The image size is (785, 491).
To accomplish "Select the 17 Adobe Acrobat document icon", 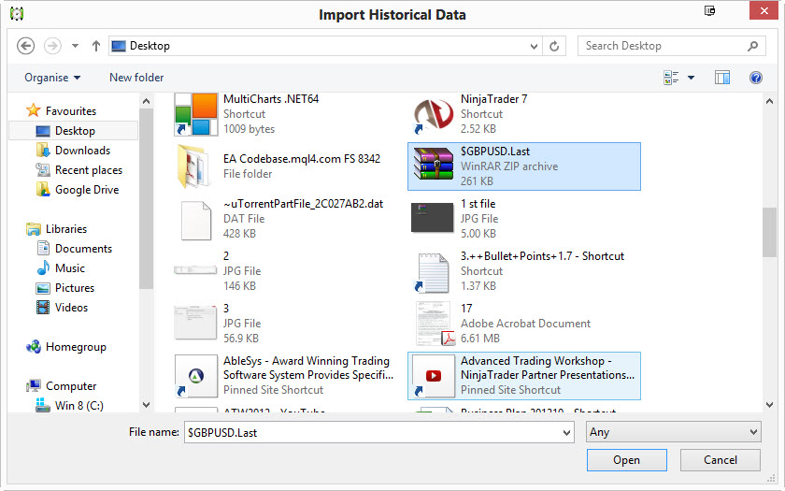I will point(432,324).
